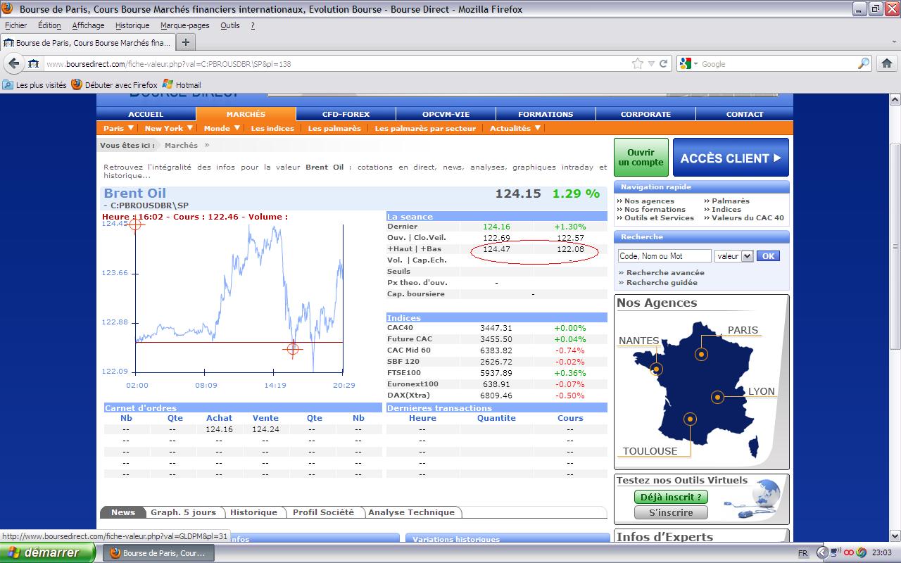Click the Toulouse marker on the map
Screen dimensions: 901x563
coord(690,419)
